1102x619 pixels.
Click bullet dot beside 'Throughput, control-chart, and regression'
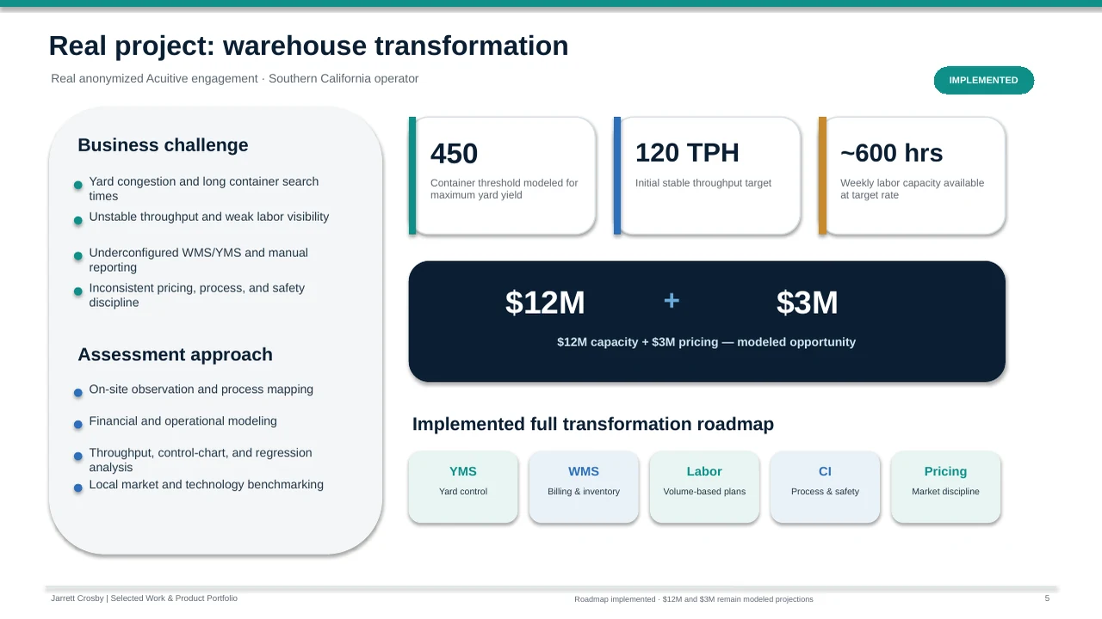click(78, 457)
